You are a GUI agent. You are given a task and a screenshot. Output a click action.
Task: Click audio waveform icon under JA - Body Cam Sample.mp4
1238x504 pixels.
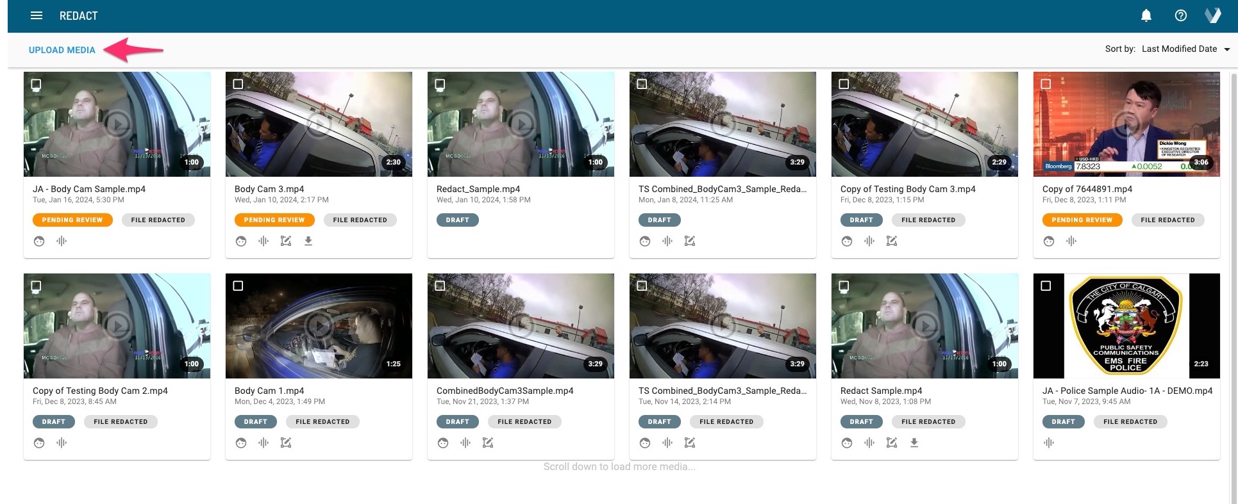(x=62, y=241)
